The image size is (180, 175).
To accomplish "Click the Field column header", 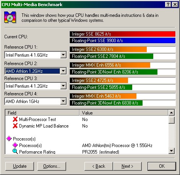I will point(42,113).
